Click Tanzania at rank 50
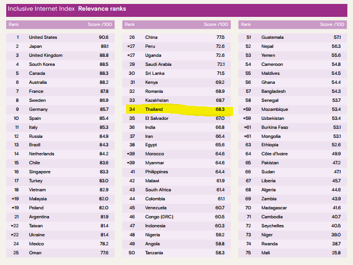 (x=154, y=253)
